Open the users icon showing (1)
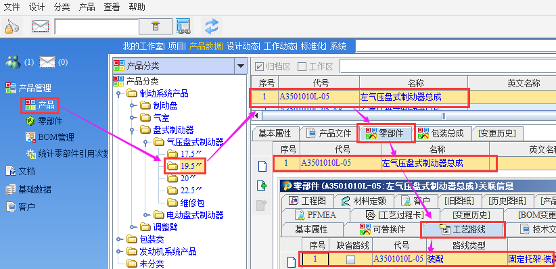The image size is (556, 269). [13, 62]
